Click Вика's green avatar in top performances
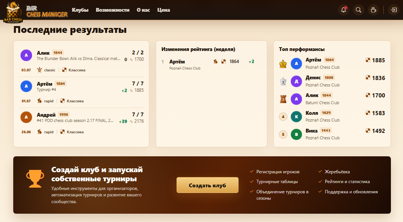The height and width of the screenshot is (222, 403). pyautogui.click(x=296, y=134)
